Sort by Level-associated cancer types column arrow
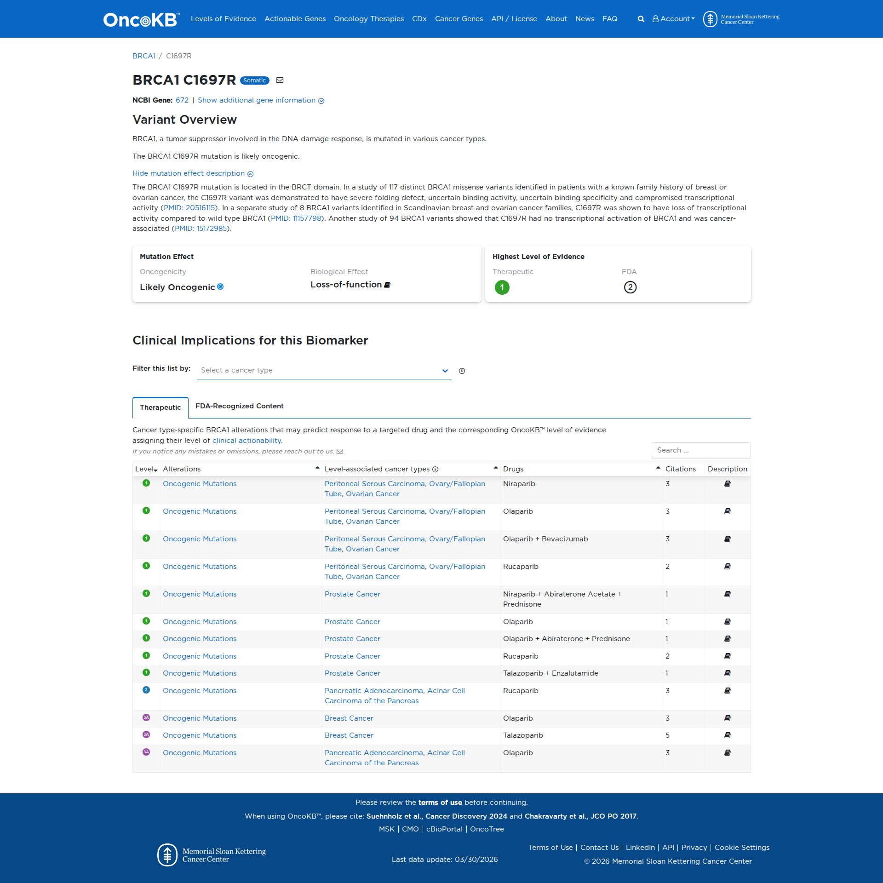 [496, 468]
